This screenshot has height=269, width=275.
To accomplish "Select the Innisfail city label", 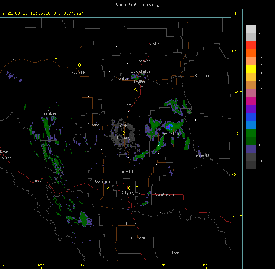I will click(x=132, y=104).
